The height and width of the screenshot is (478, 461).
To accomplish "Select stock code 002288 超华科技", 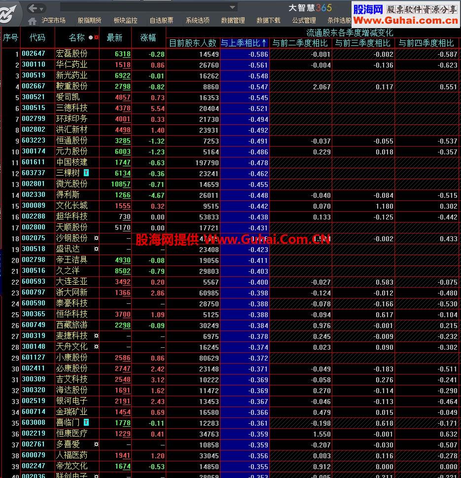I will 34,216.
